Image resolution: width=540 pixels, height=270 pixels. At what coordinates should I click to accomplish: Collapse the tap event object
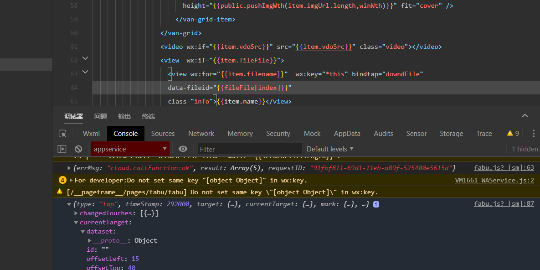click(69, 204)
